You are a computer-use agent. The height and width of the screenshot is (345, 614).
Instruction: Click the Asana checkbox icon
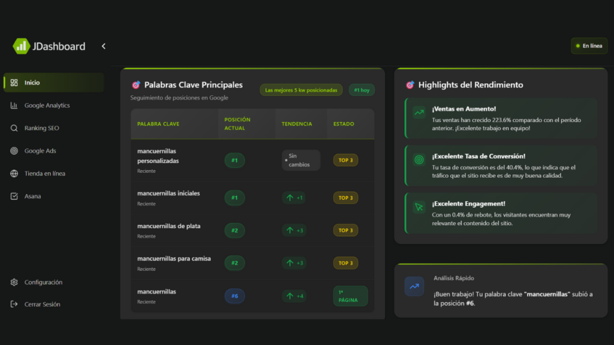point(14,196)
